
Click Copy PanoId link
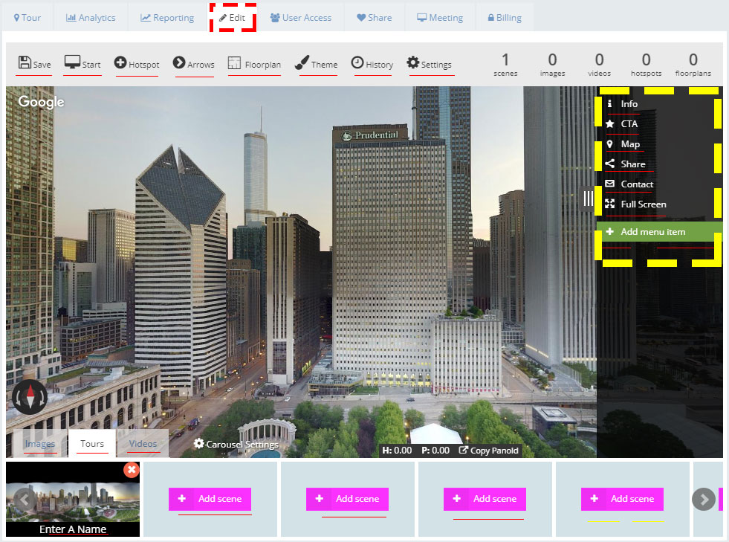pos(489,451)
